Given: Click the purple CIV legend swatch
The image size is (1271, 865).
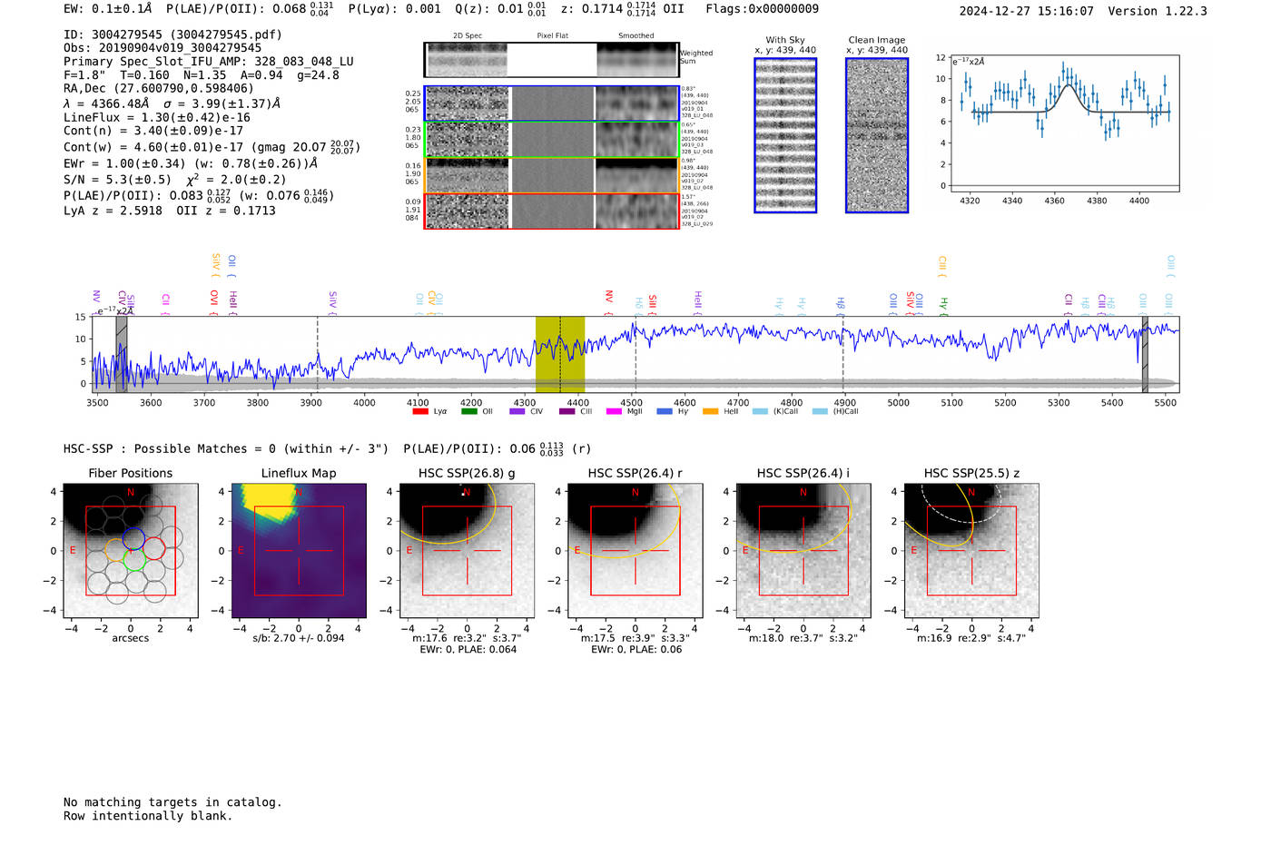Looking at the screenshot, I should click(x=517, y=411).
